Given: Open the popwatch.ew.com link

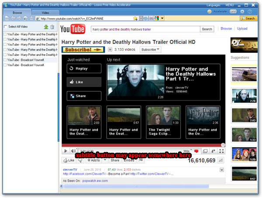Looking at the screenshot, I should click(95, 181).
